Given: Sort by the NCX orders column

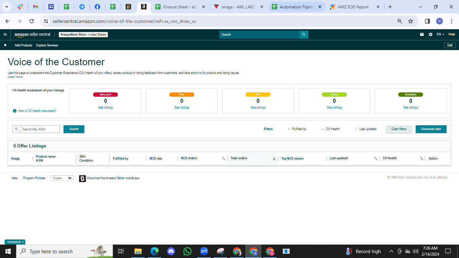Looking at the screenshot, I should [203, 158].
